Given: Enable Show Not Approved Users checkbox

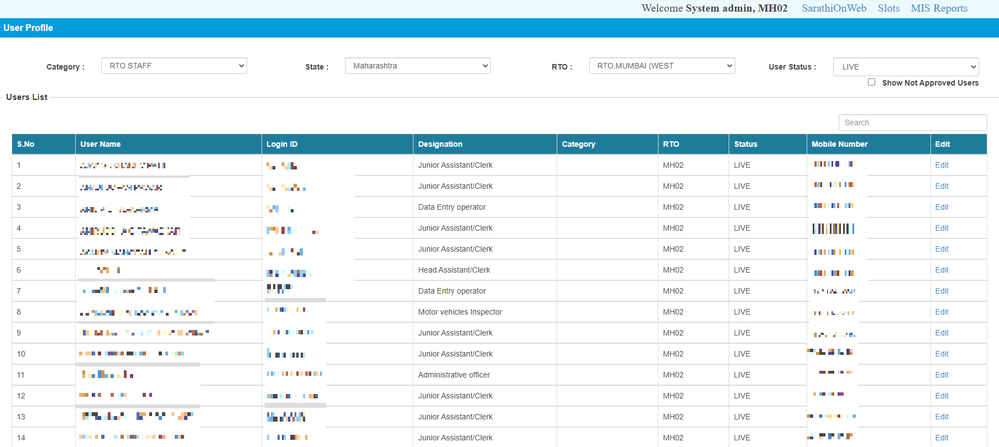Looking at the screenshot, I should (871, 82).
